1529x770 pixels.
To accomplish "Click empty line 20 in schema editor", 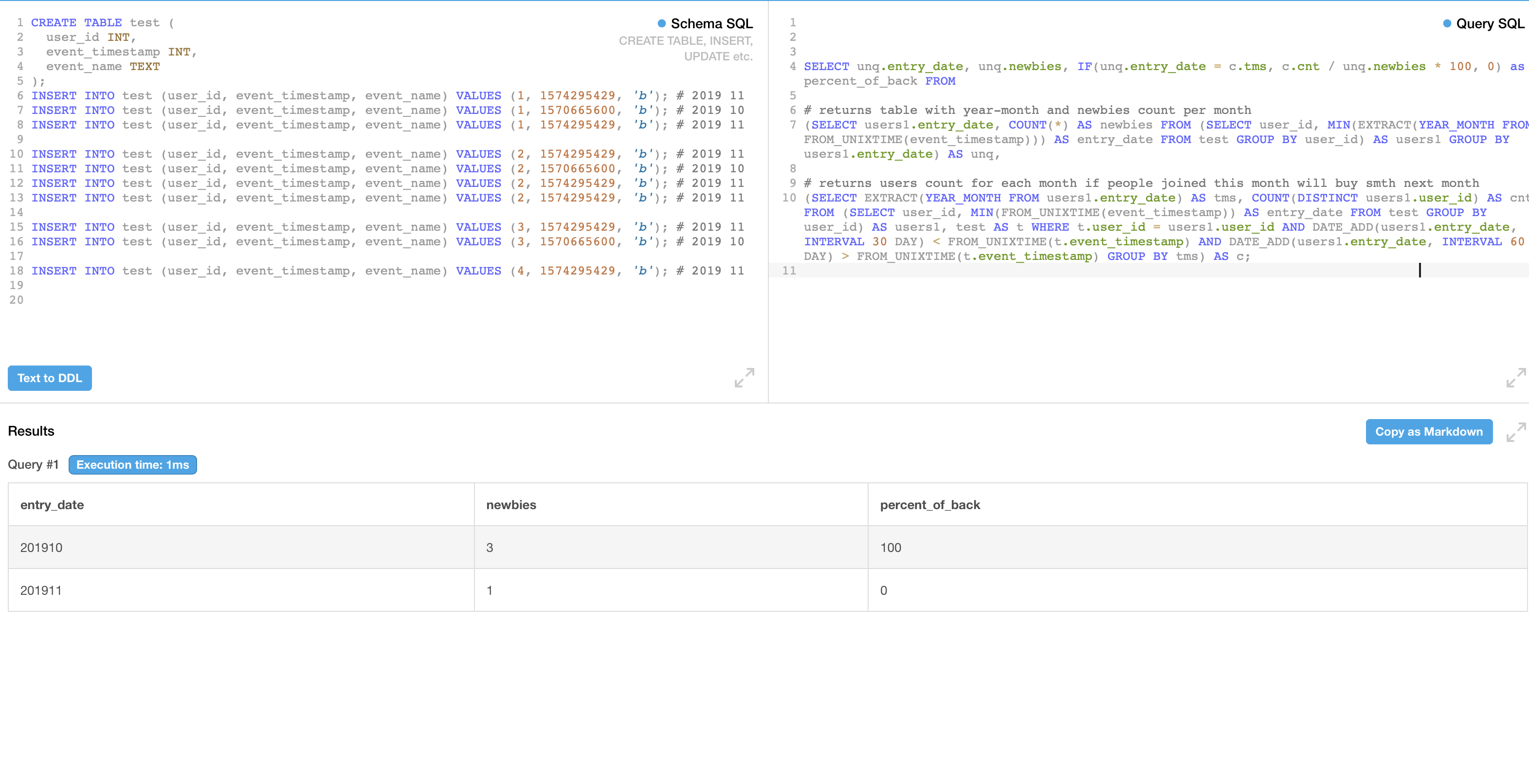I will [178, 300].
